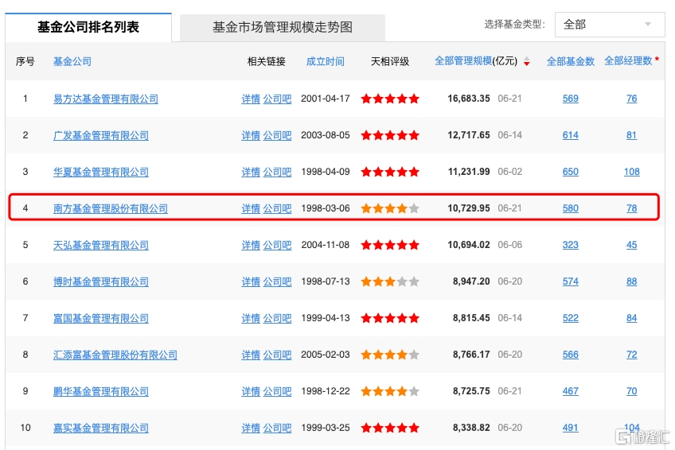This screenshot has height=450, width=675.
Task: Select the 16,683.35 scale value text
Action: tap(469, 99)
